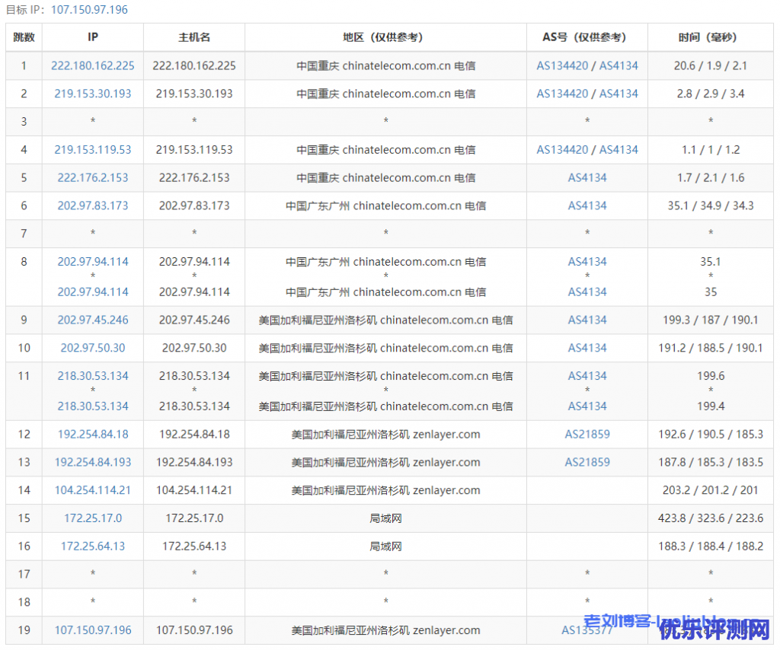
Task: Click the 104.254.114.21 IP link
Action: [x=93, y=490]
